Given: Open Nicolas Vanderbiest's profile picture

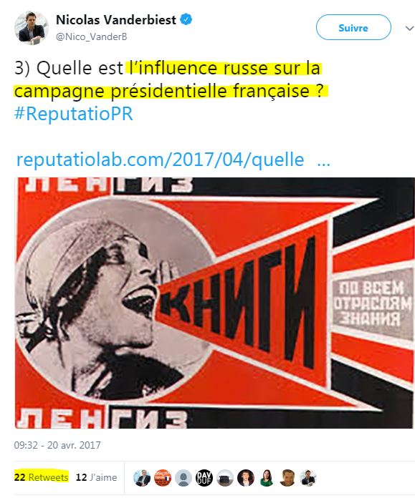Looking at the screenshot, I should 32,28.
